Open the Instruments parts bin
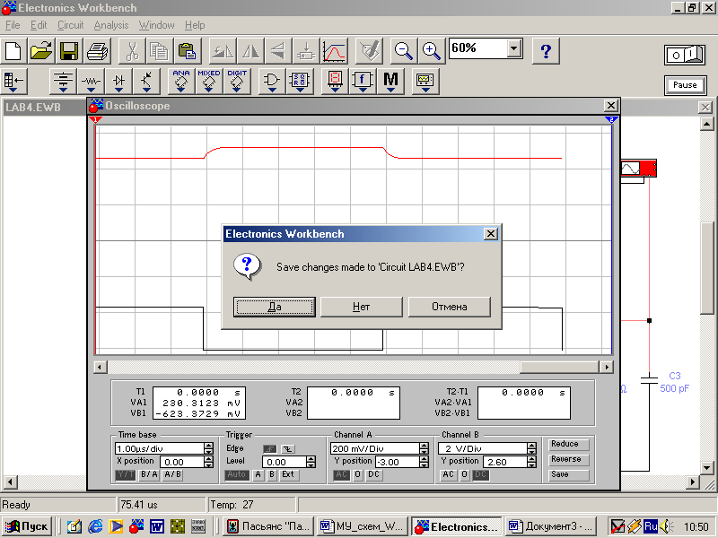 [425, 82]
